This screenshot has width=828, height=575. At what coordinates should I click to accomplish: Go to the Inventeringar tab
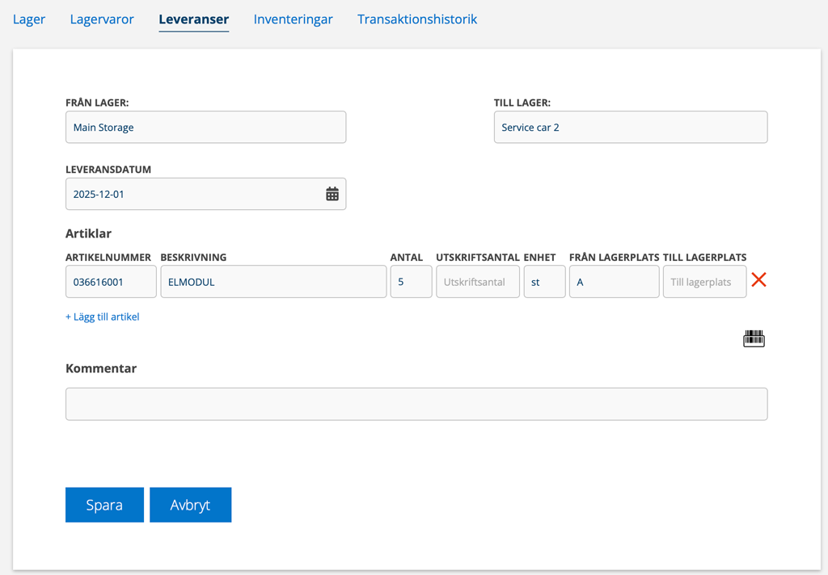293,19
